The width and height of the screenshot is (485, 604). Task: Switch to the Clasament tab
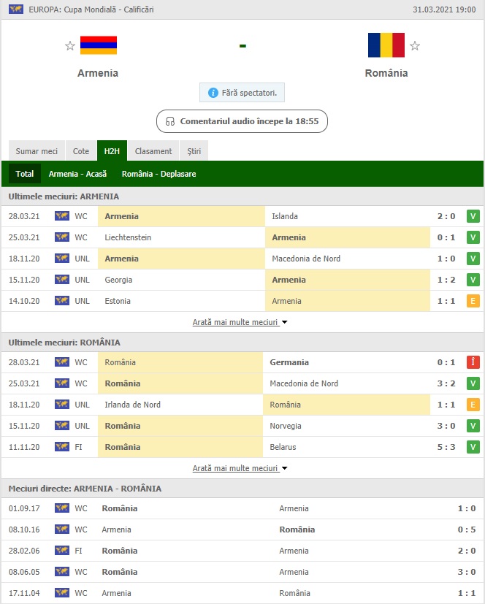click(x=153, y=151)
